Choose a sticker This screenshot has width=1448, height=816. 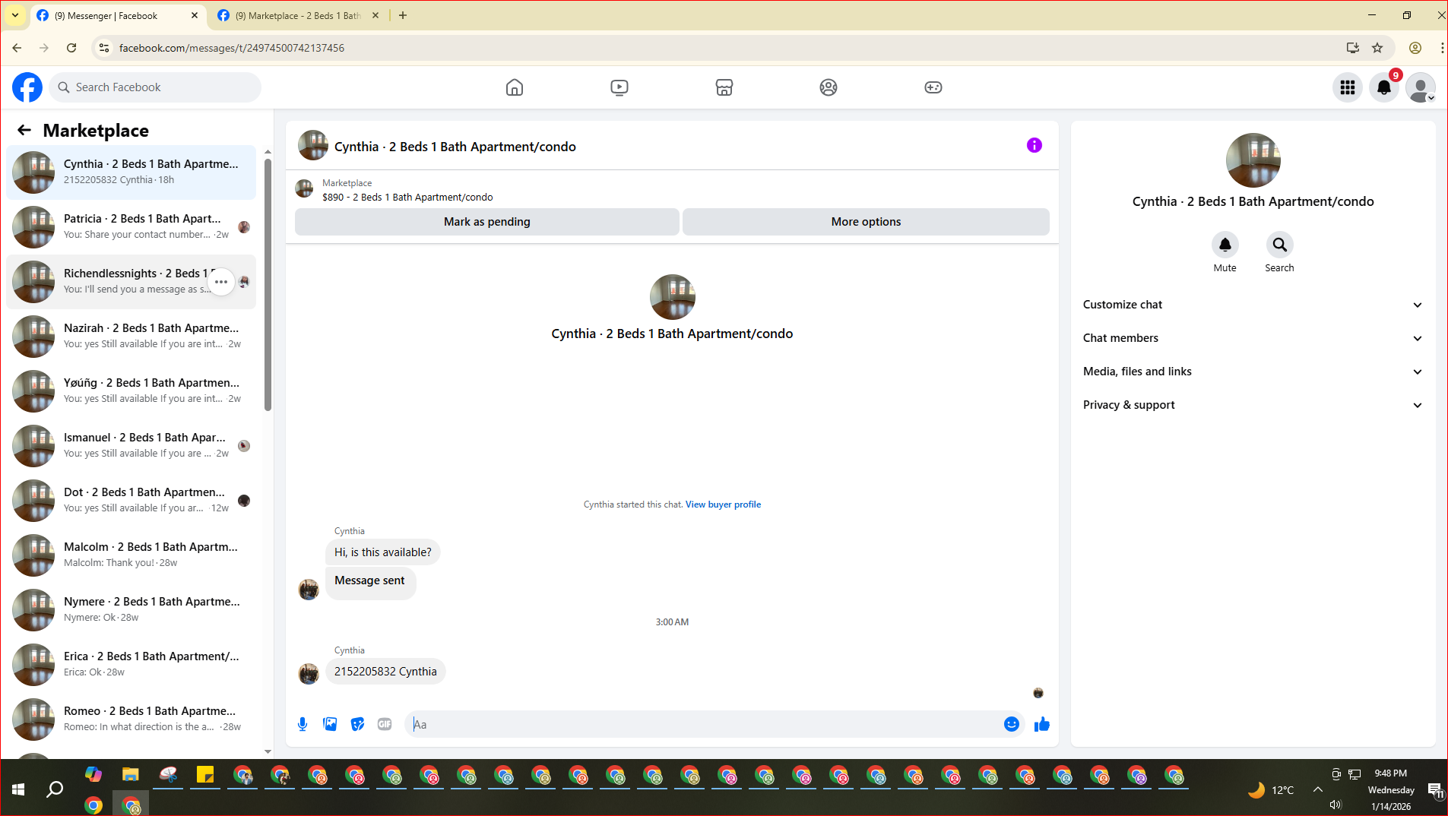coord(357,724)
